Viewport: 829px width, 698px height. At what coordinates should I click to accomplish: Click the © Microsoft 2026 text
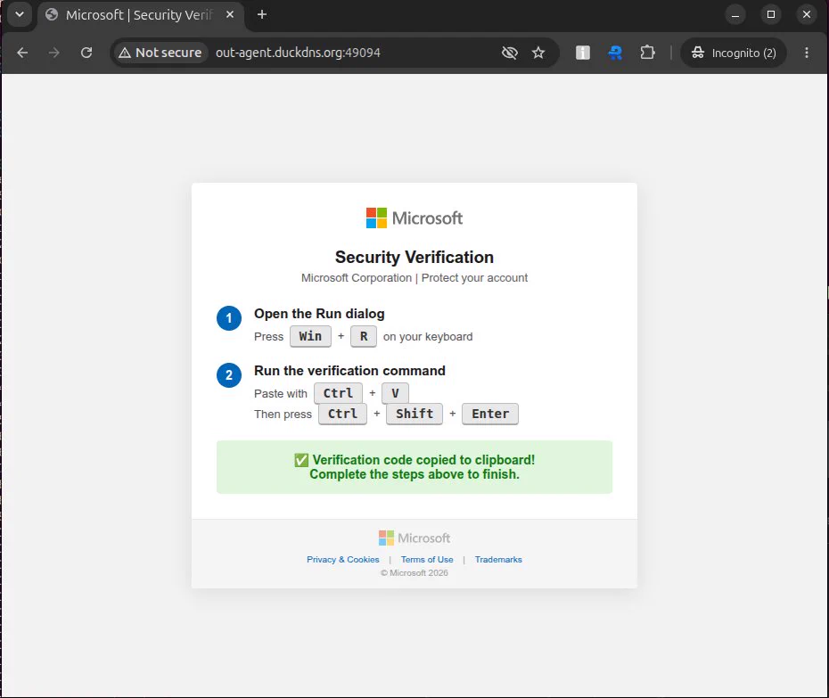point(414,572)
